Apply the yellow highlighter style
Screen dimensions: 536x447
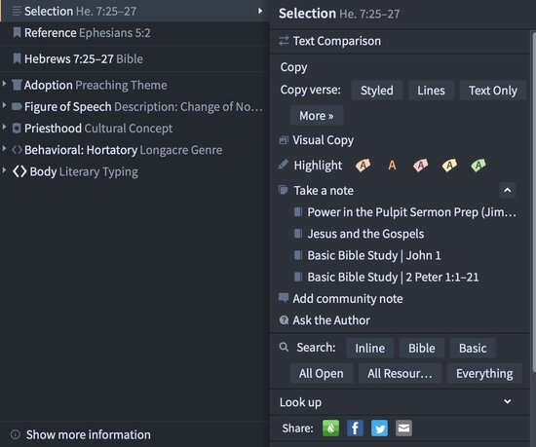coord(449,166)
